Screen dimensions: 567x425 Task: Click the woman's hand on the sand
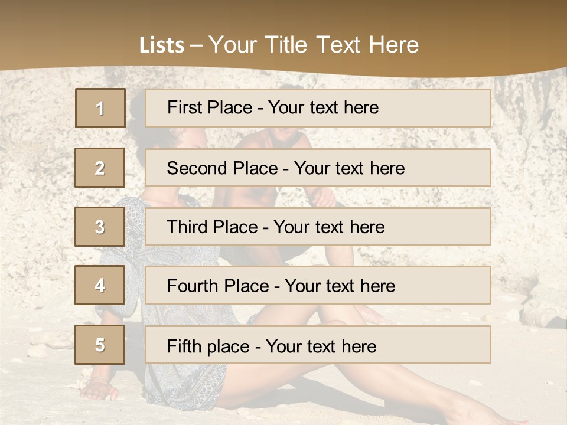97,390
